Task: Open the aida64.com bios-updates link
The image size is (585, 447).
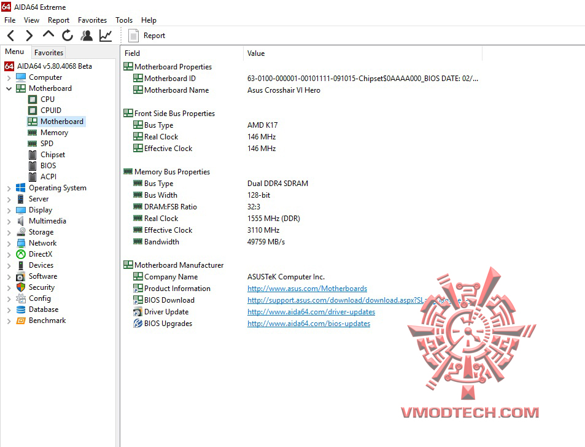Action: (309, 324)
